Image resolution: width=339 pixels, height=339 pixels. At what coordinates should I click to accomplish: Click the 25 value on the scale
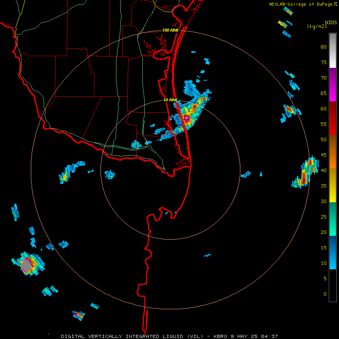[x=324, y=217]
